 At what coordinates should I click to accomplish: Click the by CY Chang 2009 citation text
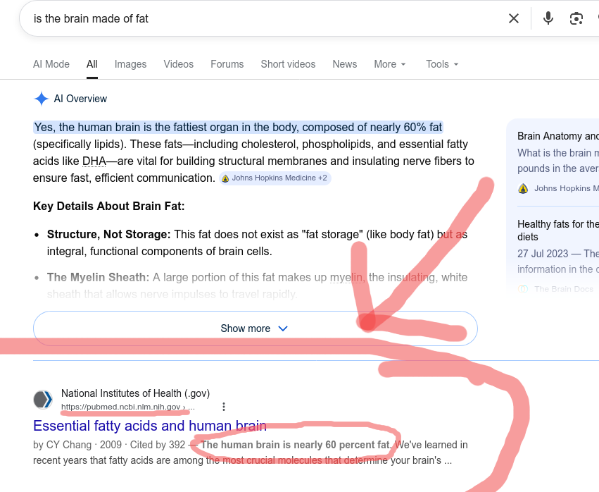[109, 445]
